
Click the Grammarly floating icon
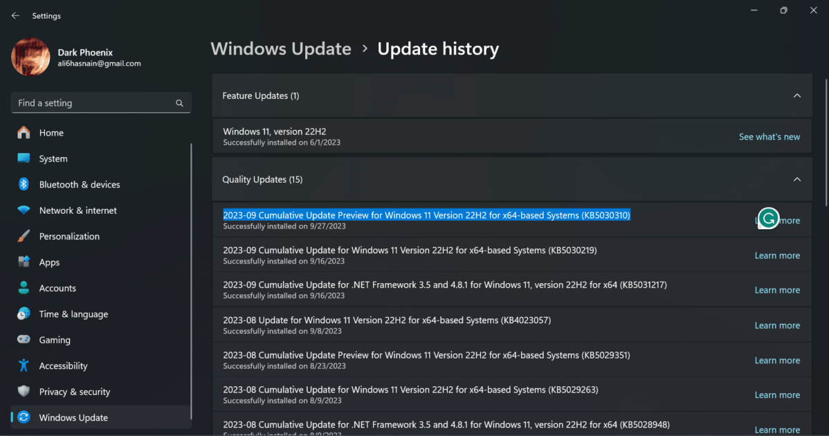coord(768,219)
